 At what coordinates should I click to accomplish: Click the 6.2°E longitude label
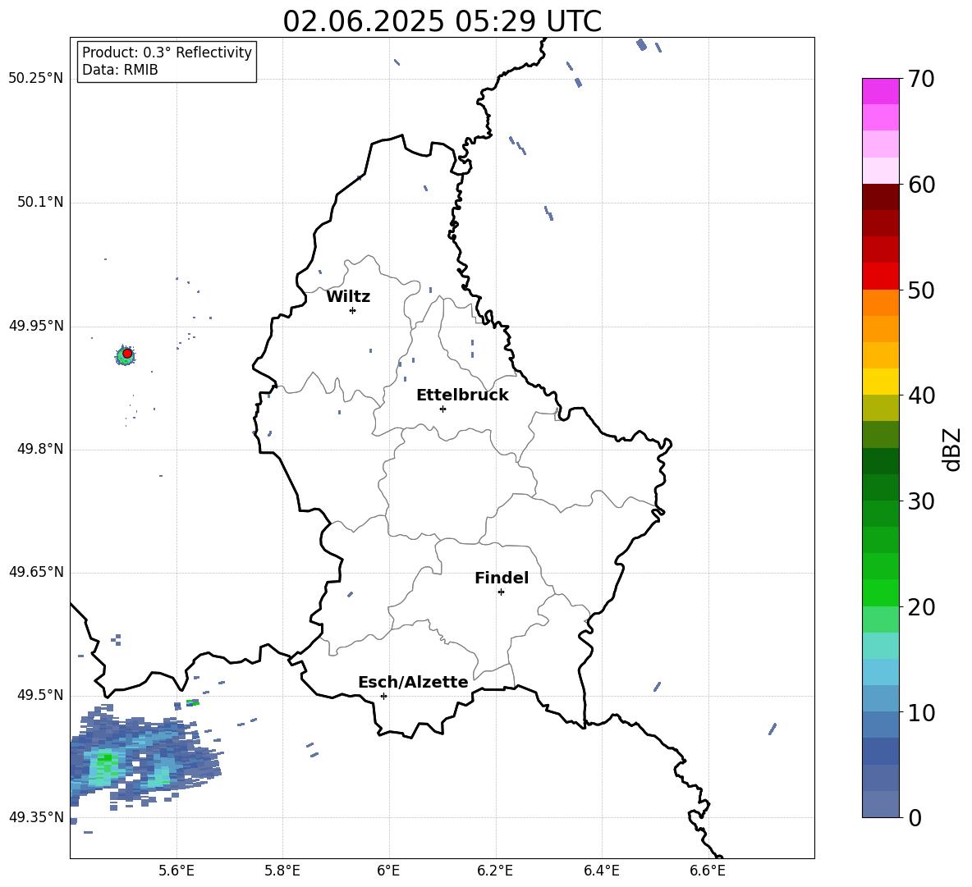point(495,871)
